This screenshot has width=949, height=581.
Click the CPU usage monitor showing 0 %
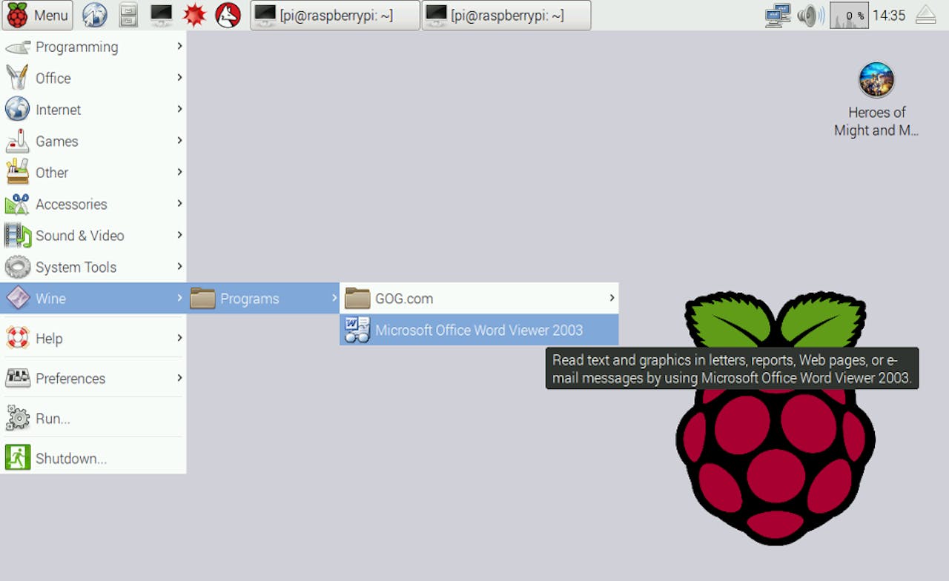pos(849,15)
